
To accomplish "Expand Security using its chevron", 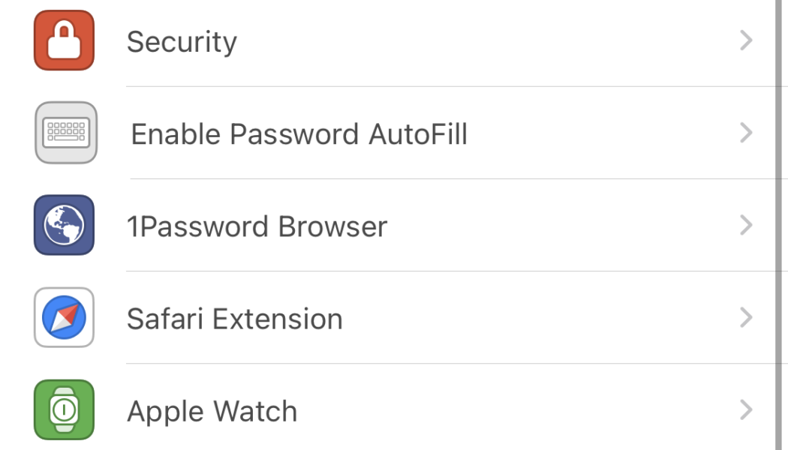I will [745, 41].
